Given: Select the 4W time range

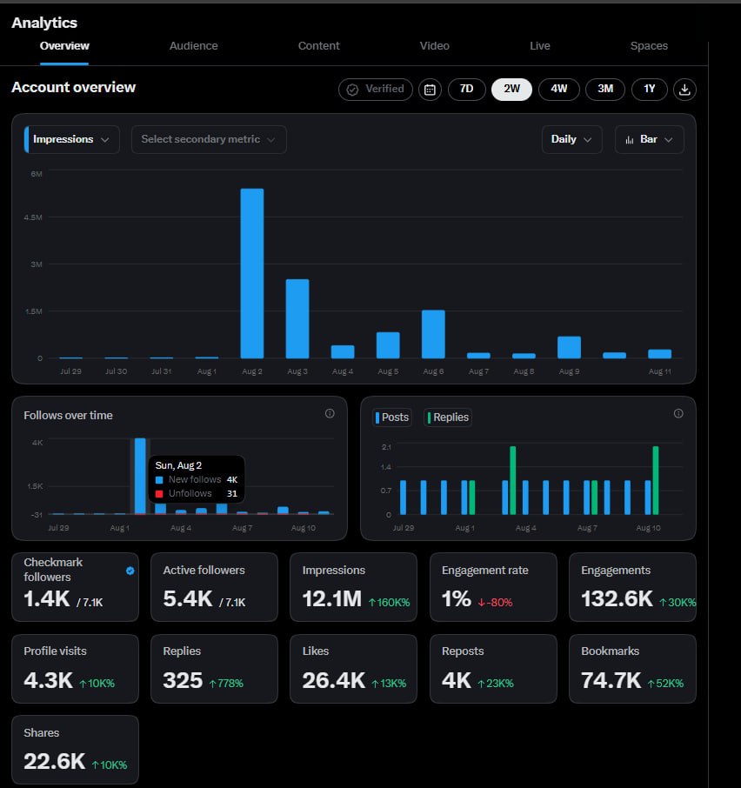Looking at the screenshot, I should (x=558, y=90).
